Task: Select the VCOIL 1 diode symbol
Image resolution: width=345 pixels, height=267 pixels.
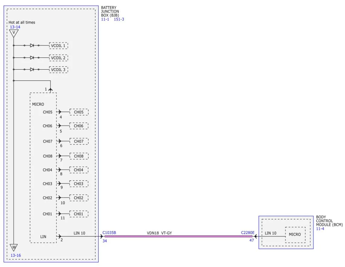Action: tap(32, 45)
